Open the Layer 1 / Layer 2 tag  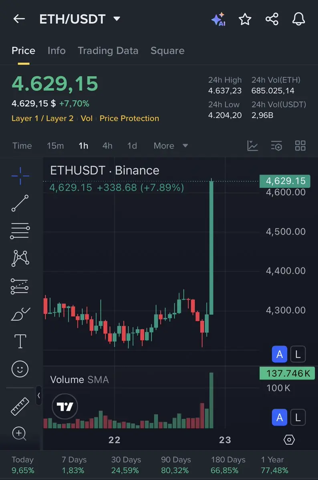(x=42, y=118)
